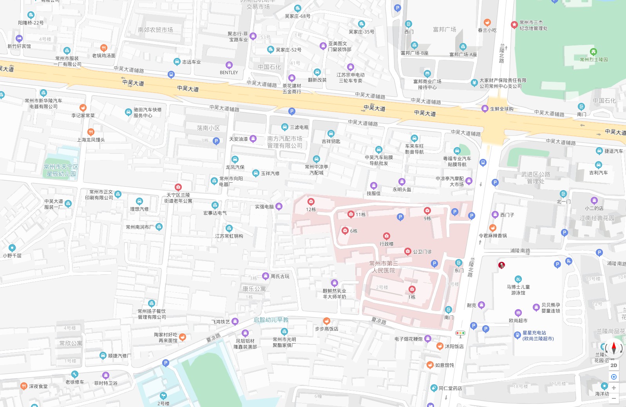Click the 荡南小区 label

[x=208, y=128]
